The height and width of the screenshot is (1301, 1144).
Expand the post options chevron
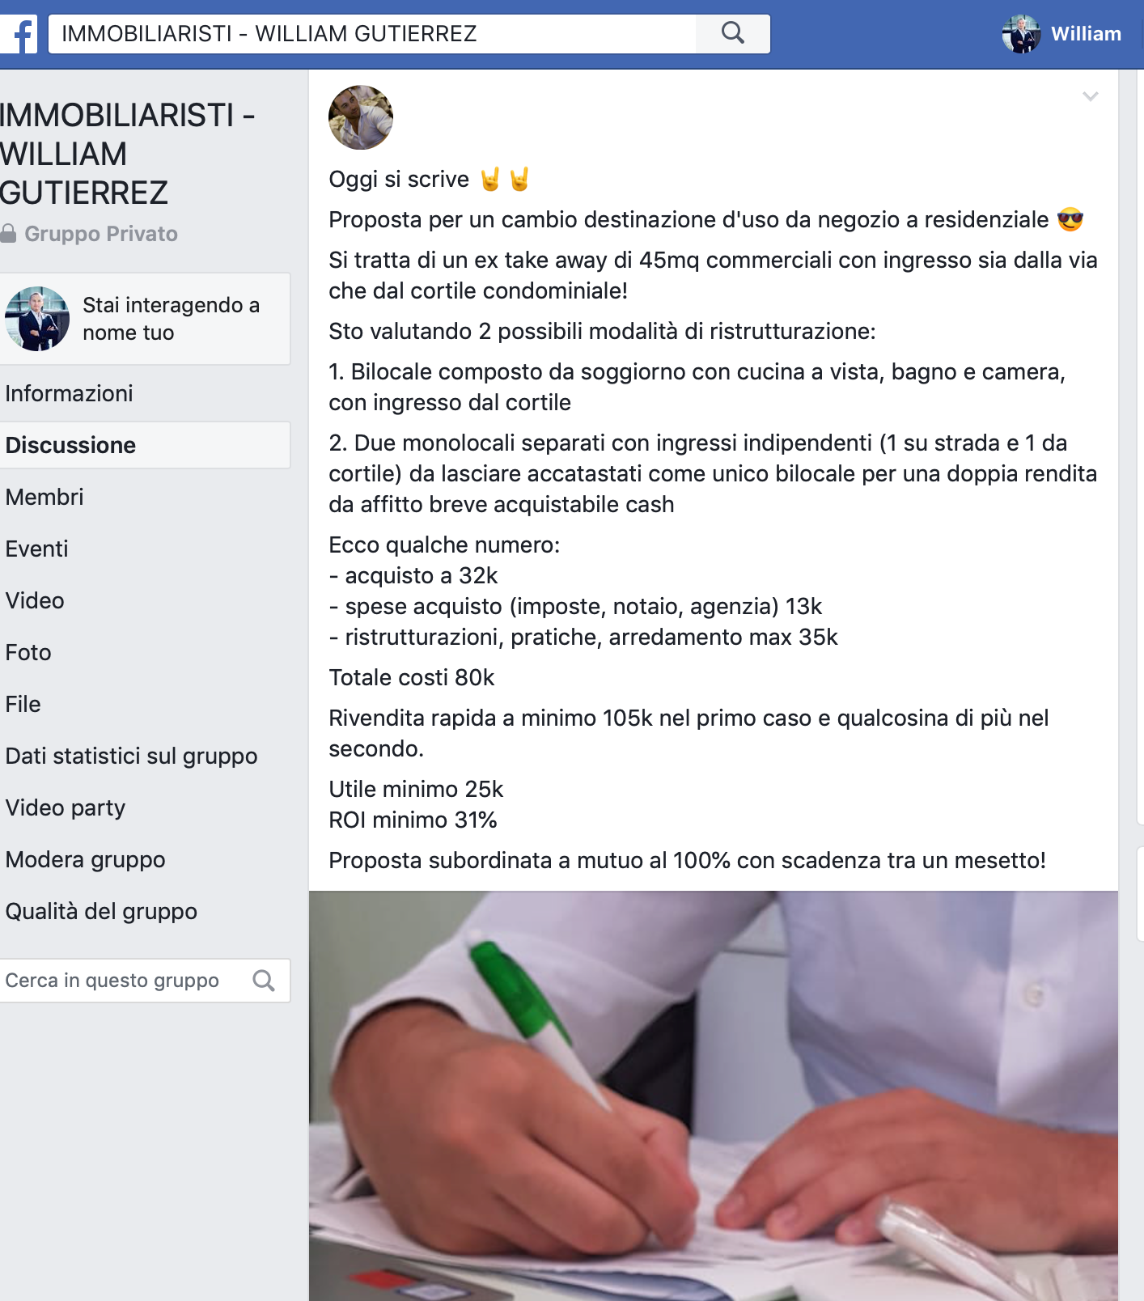1091,96
